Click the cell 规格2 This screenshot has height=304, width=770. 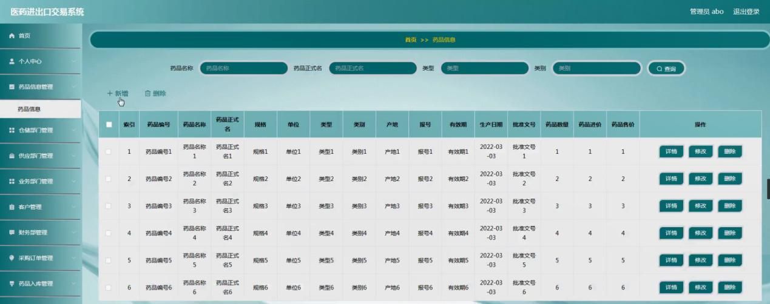pos(260,179)
